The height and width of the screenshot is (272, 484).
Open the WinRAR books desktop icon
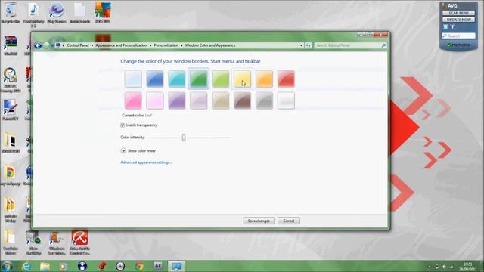coord(11,42)
